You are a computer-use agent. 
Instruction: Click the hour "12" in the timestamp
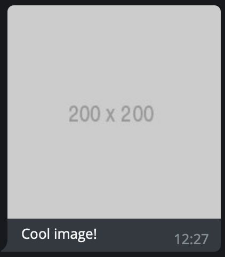click(181, 239)
